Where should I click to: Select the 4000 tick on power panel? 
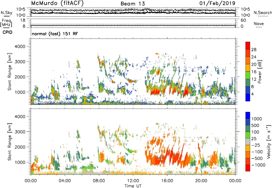(x=20, y=46)
